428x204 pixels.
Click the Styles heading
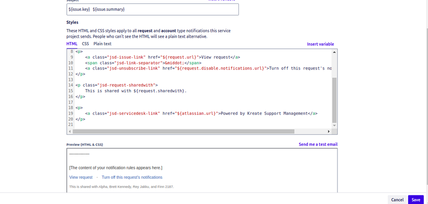click(x=72, y=22)
